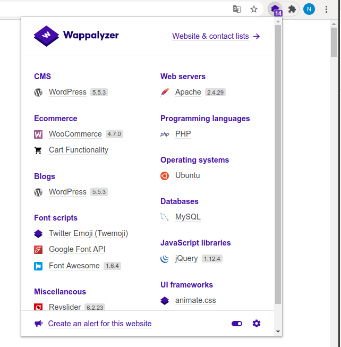Open the WooCommerce technology link

click(x=75, y=134)
